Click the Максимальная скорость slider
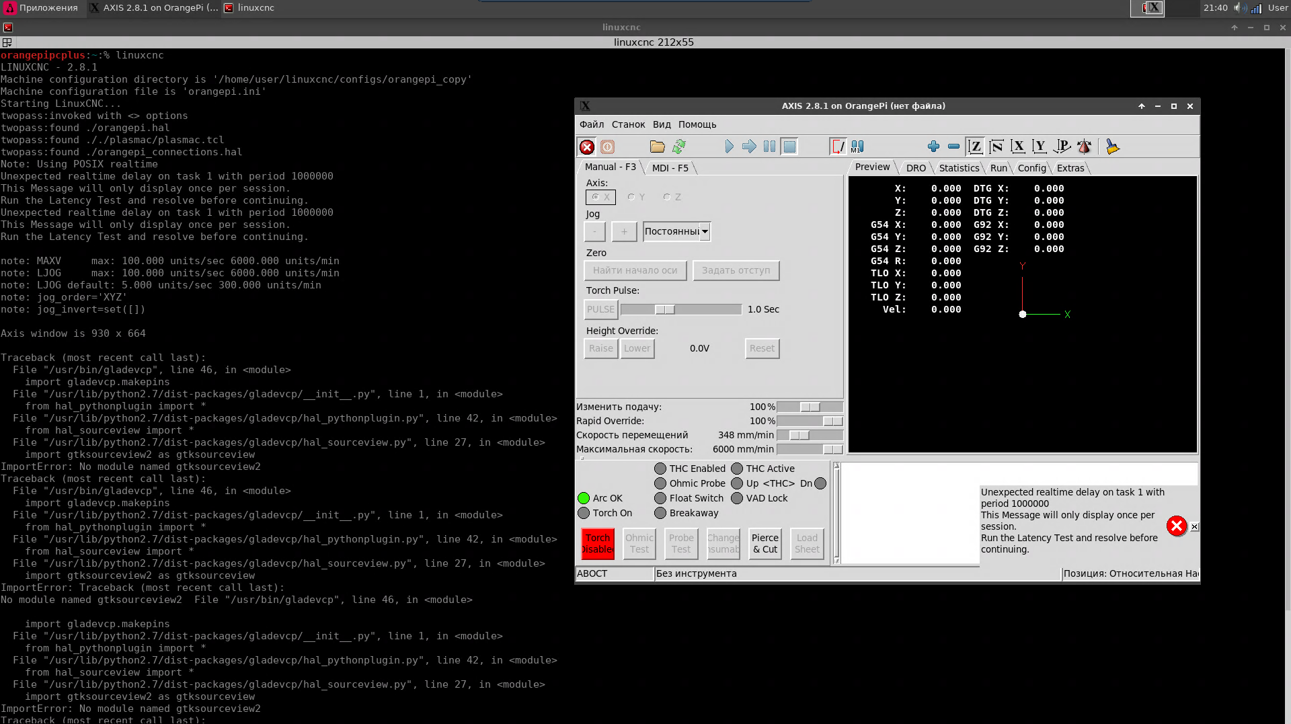The height and width of the screenshot is (724, 1291). click(810, 449)
